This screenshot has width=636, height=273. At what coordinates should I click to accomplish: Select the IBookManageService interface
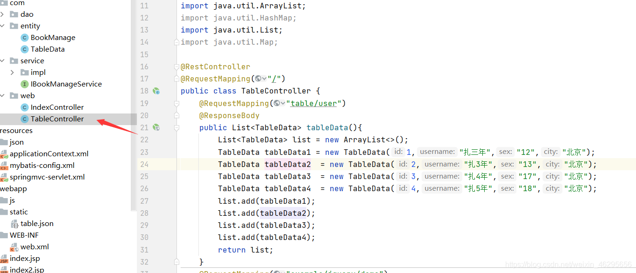point(66,84)
